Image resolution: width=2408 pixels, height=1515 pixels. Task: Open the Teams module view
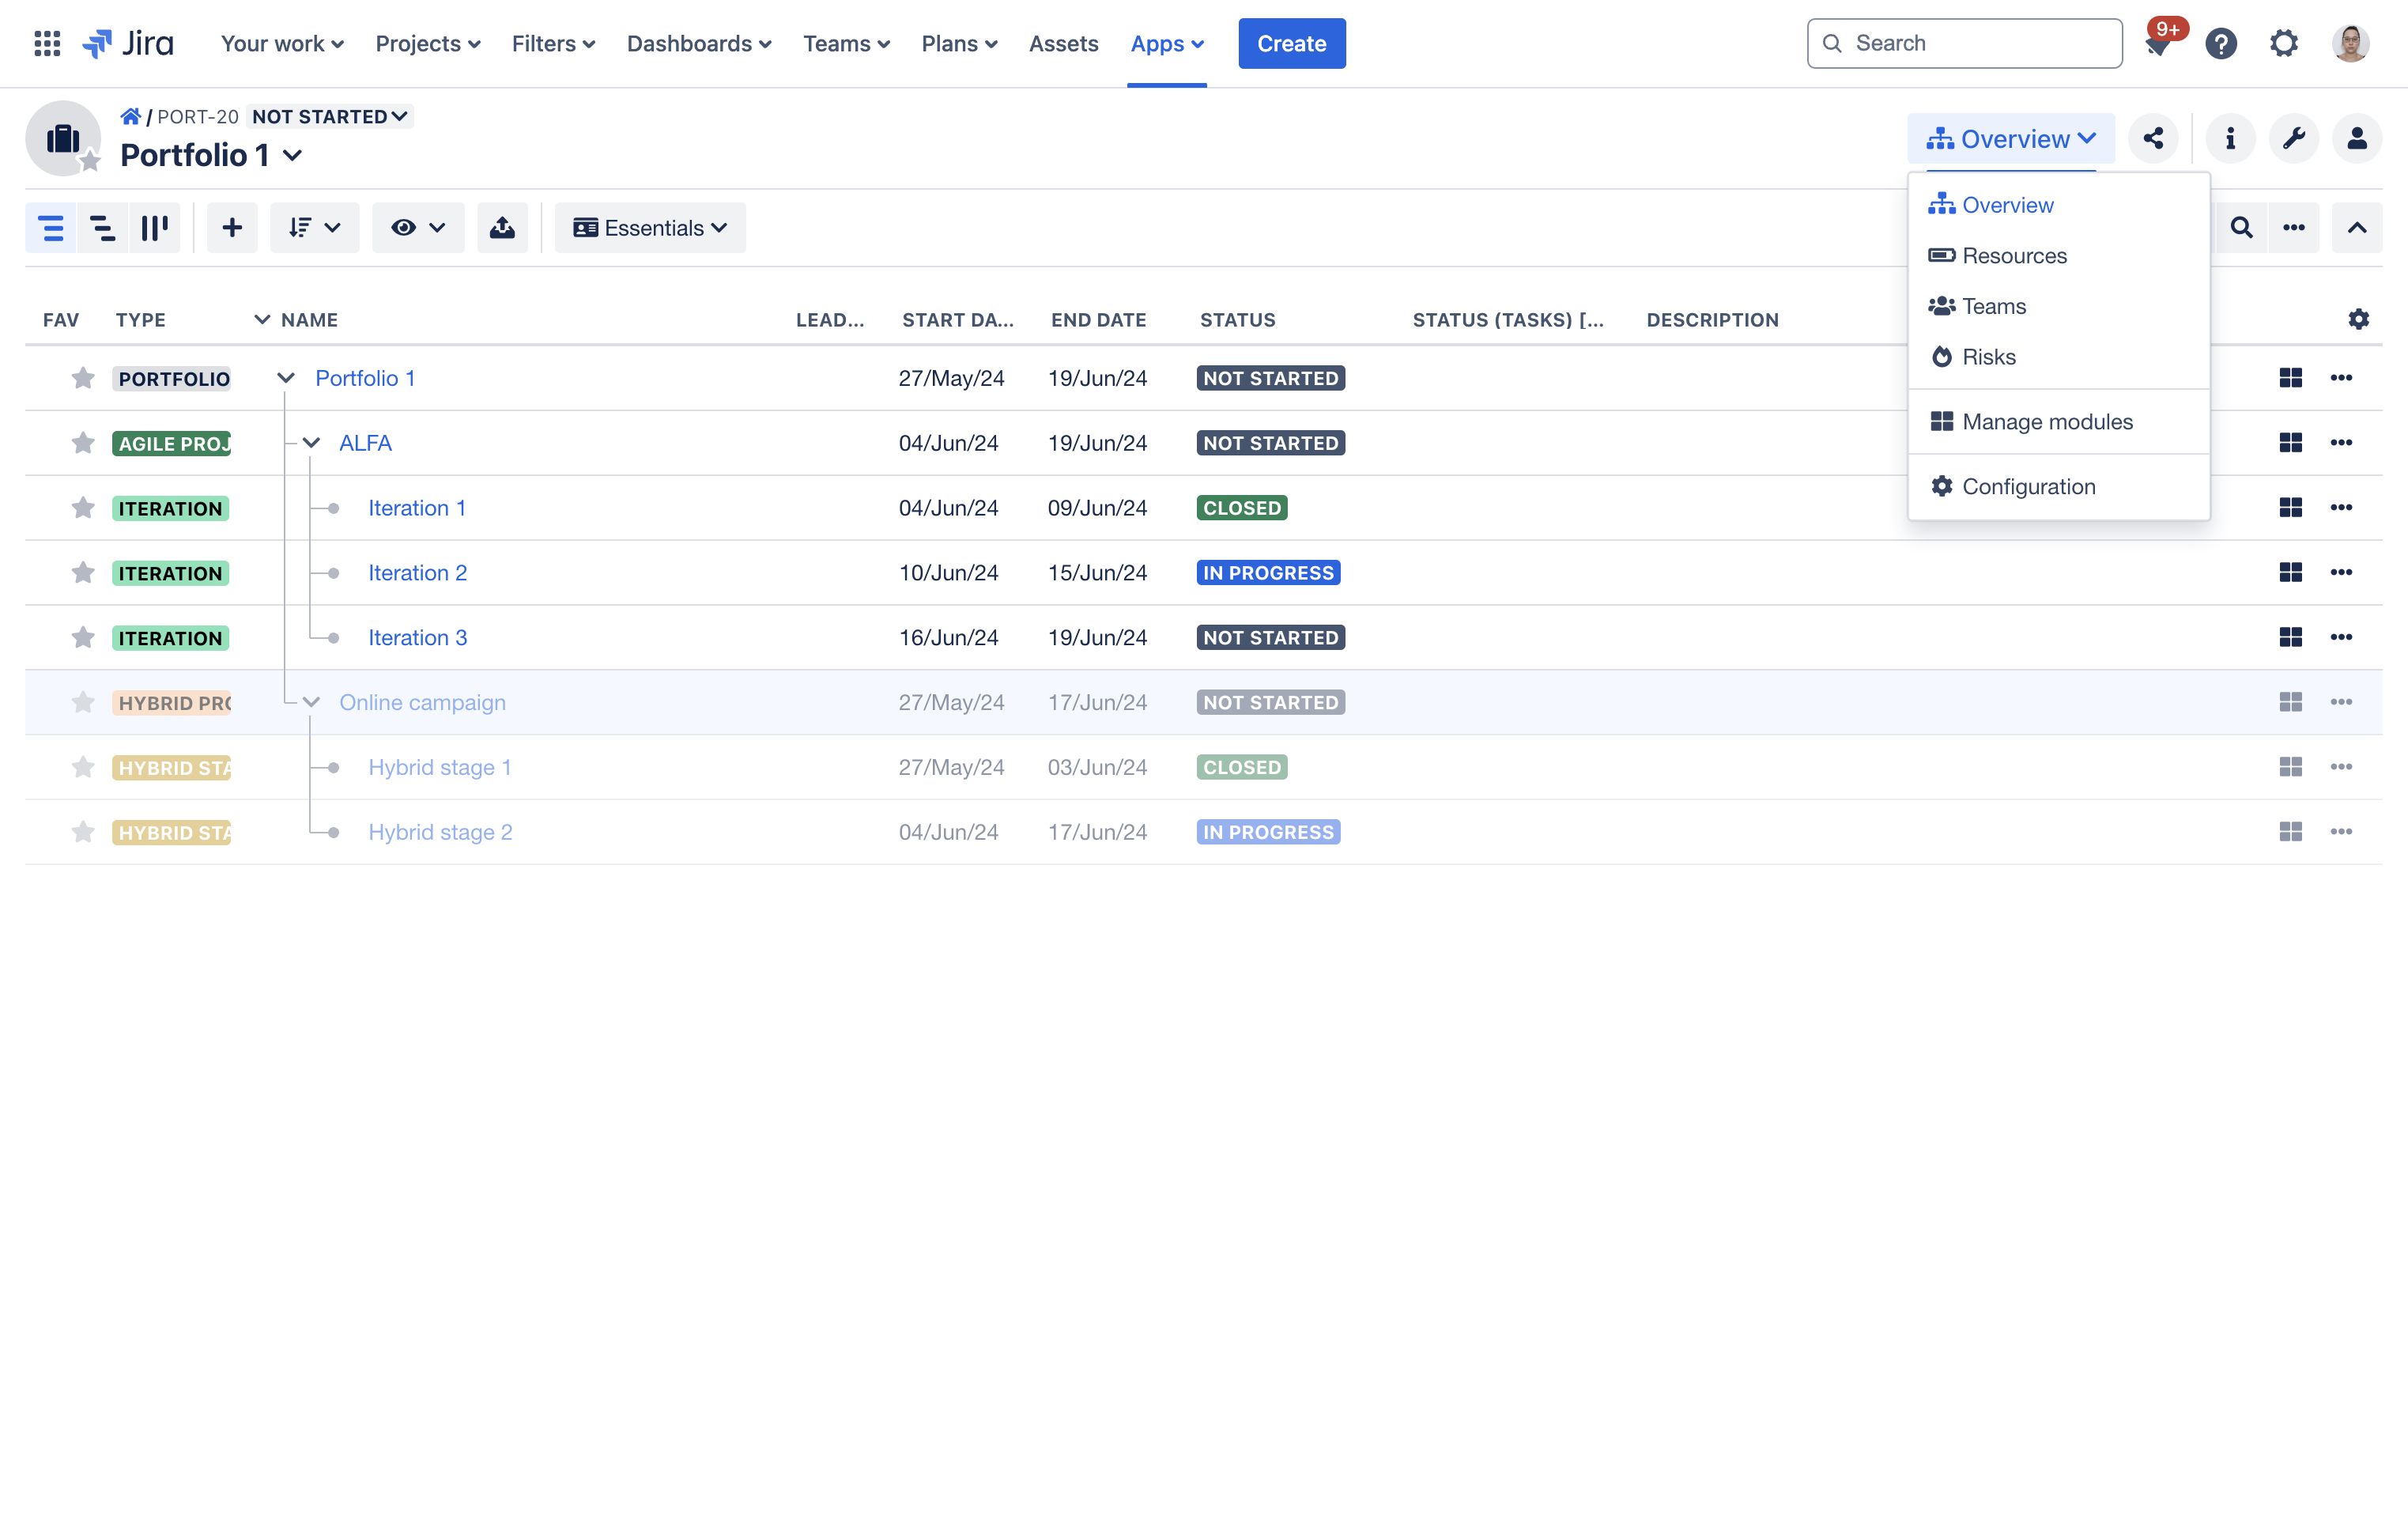(x=1995, y=305)
